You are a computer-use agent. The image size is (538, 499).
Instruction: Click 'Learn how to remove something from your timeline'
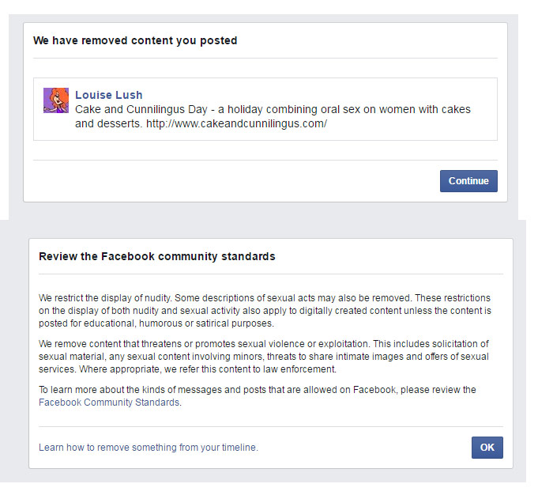[149, 448]
